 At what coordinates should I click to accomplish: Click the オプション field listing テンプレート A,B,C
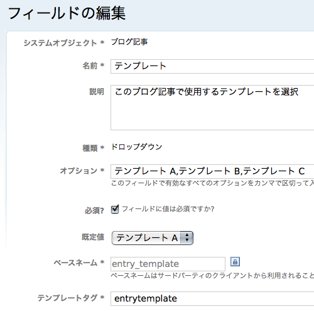(212, 171)
